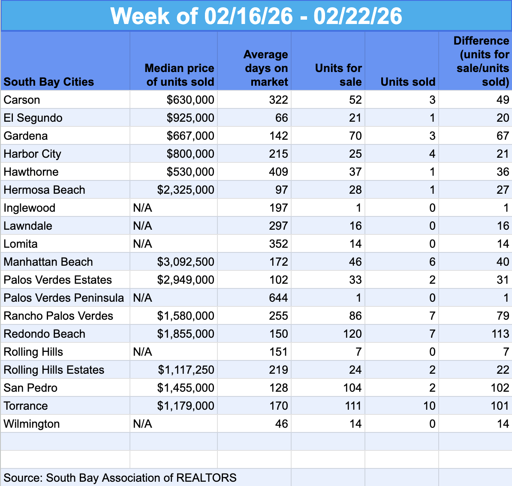Click Palos Verdes Peninsula's 644 days cell

(278, 298)
